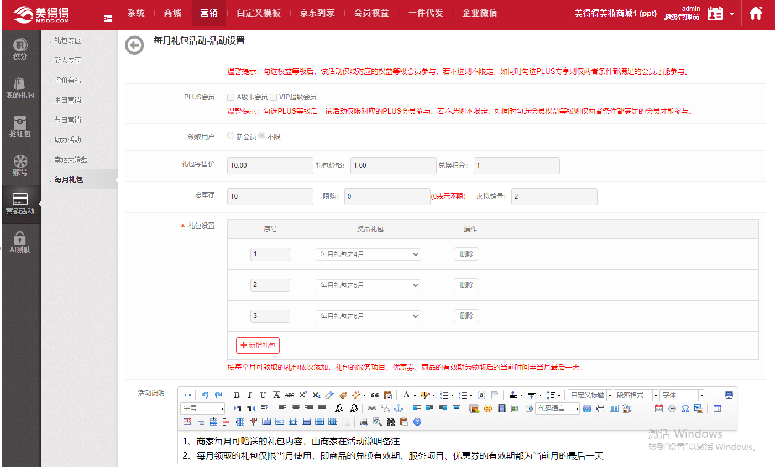
Task: Open editor help with the question mark icon
Action: point(417,422)
